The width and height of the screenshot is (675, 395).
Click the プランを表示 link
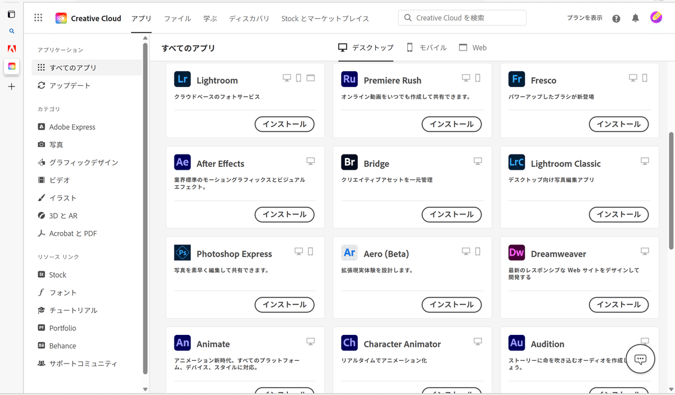pos(584,18)
